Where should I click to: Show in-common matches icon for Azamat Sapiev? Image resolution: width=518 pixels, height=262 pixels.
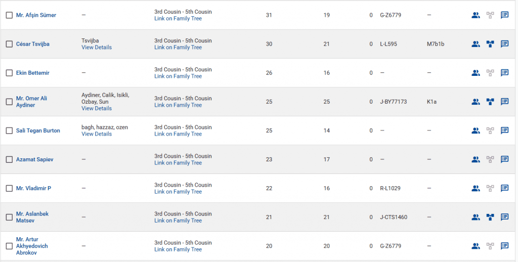point(476,159)
